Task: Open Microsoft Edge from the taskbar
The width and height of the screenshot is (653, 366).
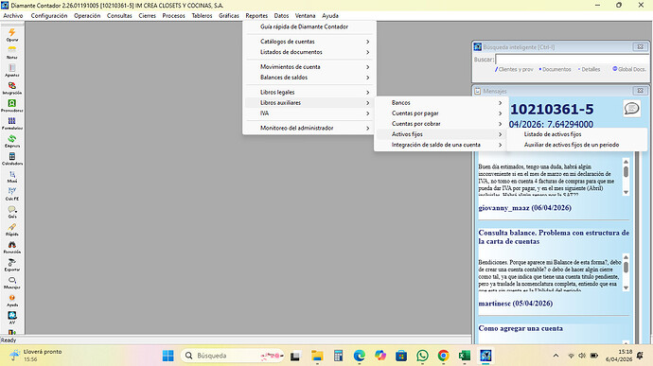Action: click(359, 356)
